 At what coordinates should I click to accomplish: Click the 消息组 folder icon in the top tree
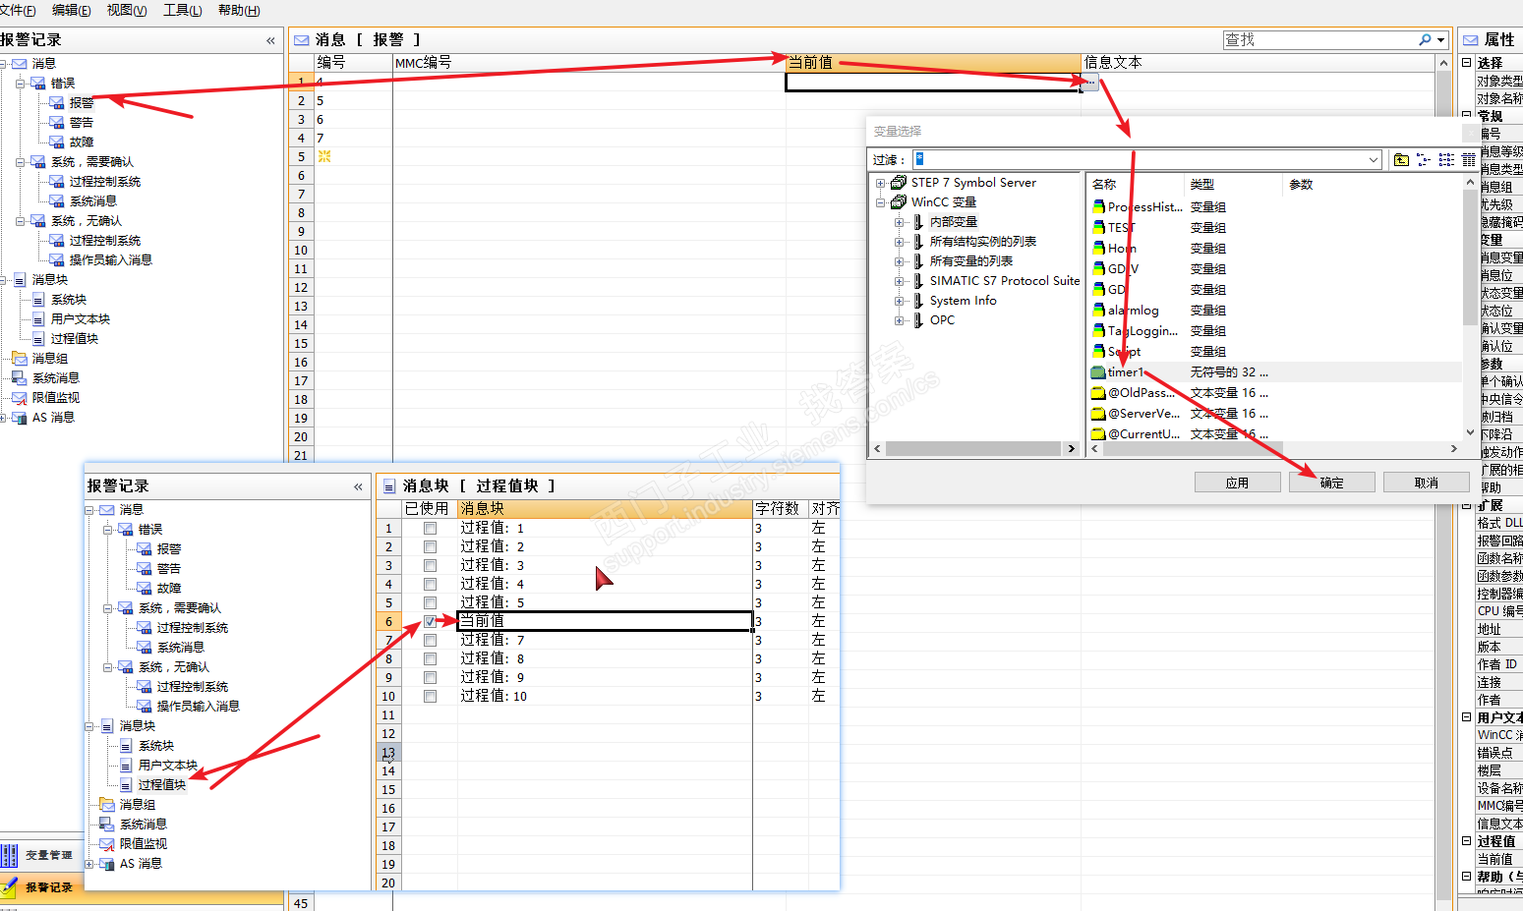[x=20, y=359]
